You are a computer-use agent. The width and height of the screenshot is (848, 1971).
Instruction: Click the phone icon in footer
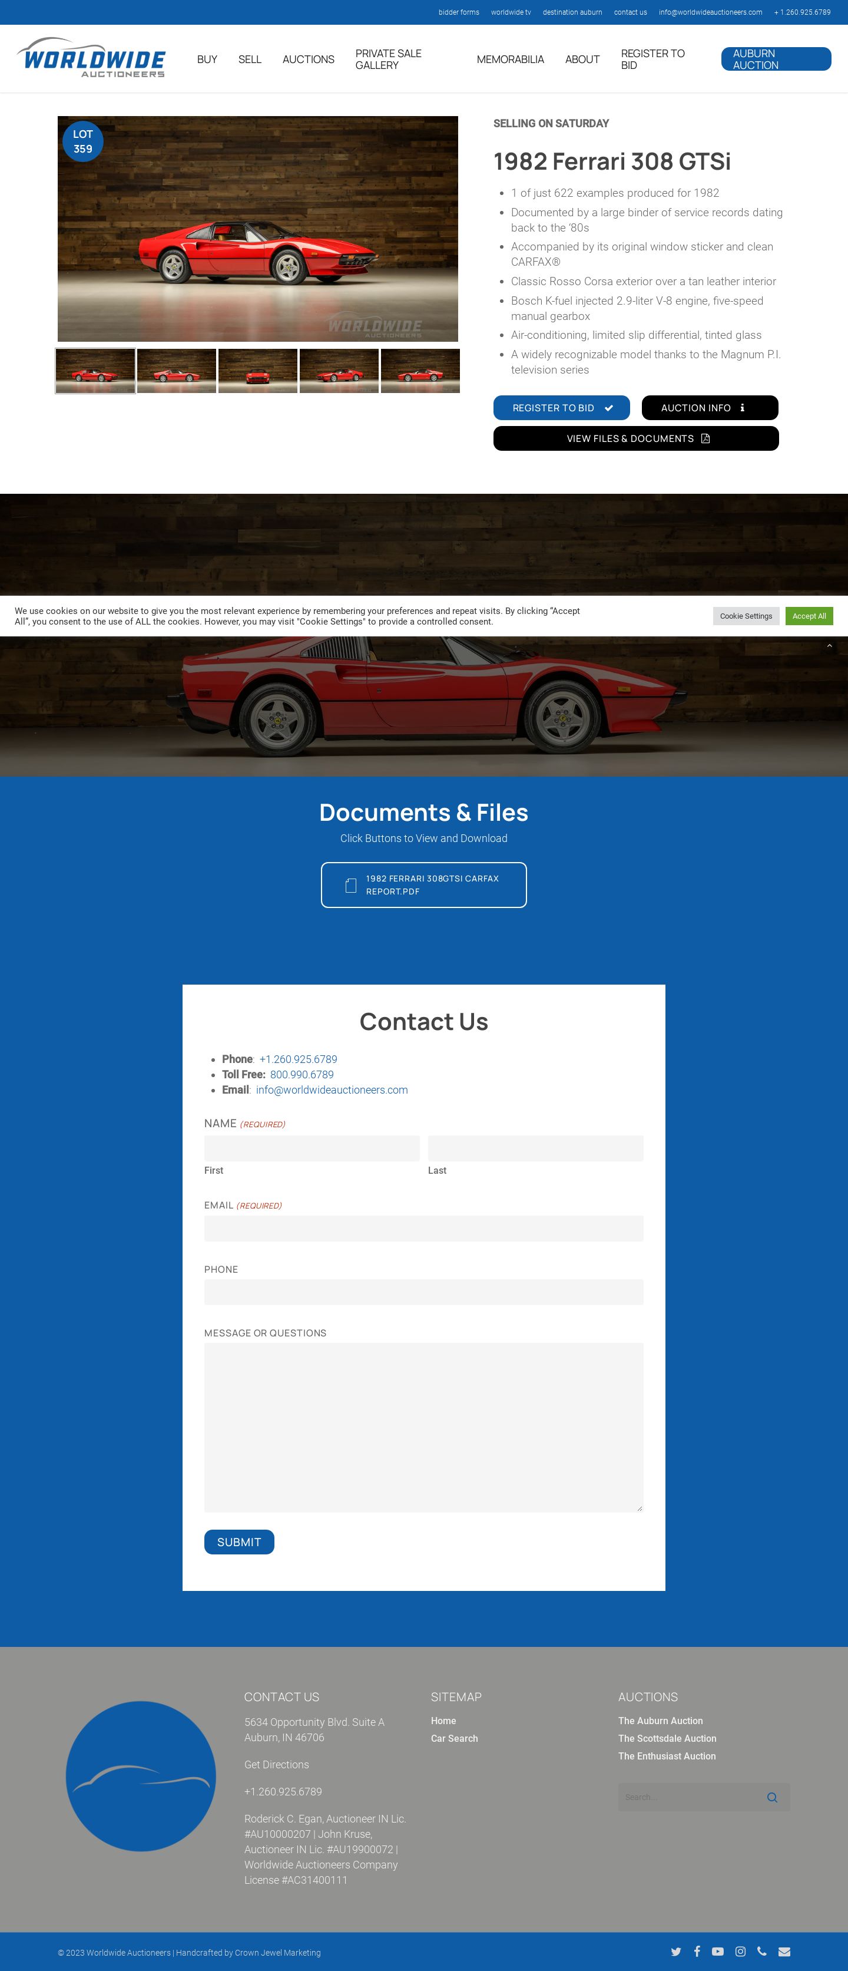(x=761, y=1951)
